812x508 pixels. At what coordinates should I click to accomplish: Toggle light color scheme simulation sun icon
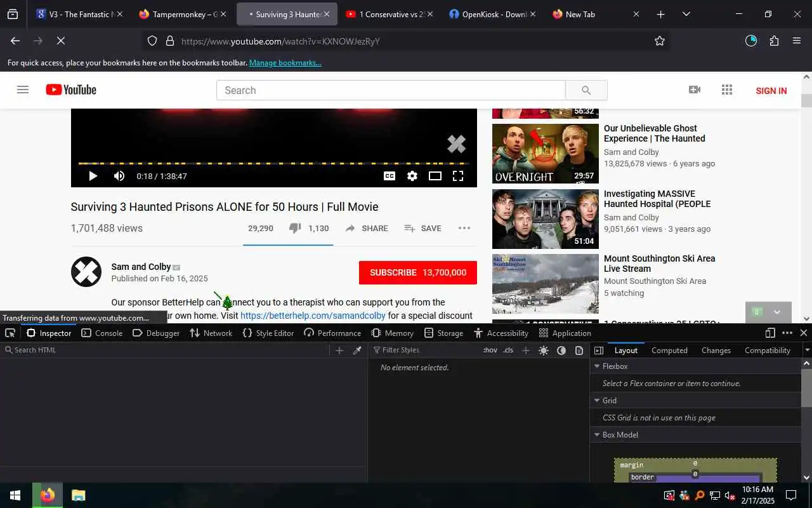pos(544,351)
